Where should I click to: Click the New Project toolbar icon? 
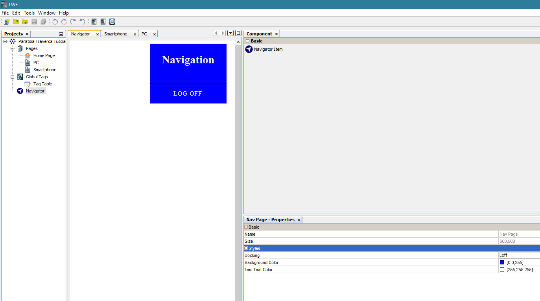7,22
